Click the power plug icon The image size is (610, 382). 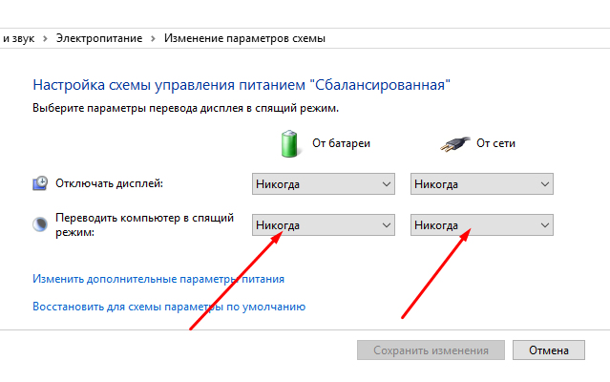454,144
